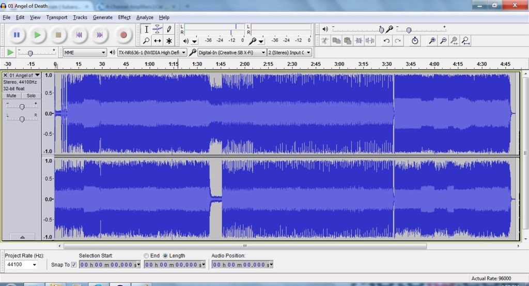Click the Undo arrow icon
Image resolution: width=529 pixels, height=286 pixels.
(x=386, y=41)
